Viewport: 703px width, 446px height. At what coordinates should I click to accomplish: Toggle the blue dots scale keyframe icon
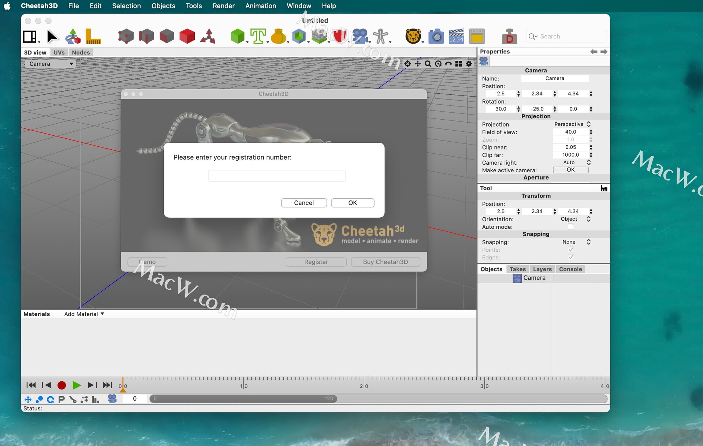pos(39,399)
